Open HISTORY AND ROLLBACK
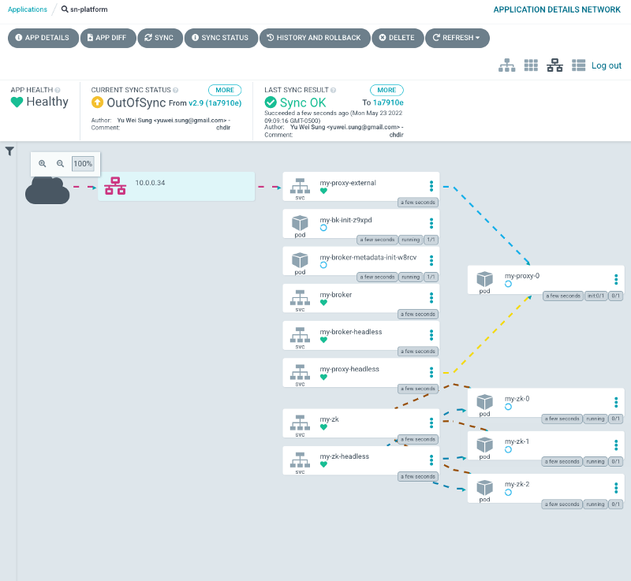Viewport: 631px width, 581px height. (314, 38)
